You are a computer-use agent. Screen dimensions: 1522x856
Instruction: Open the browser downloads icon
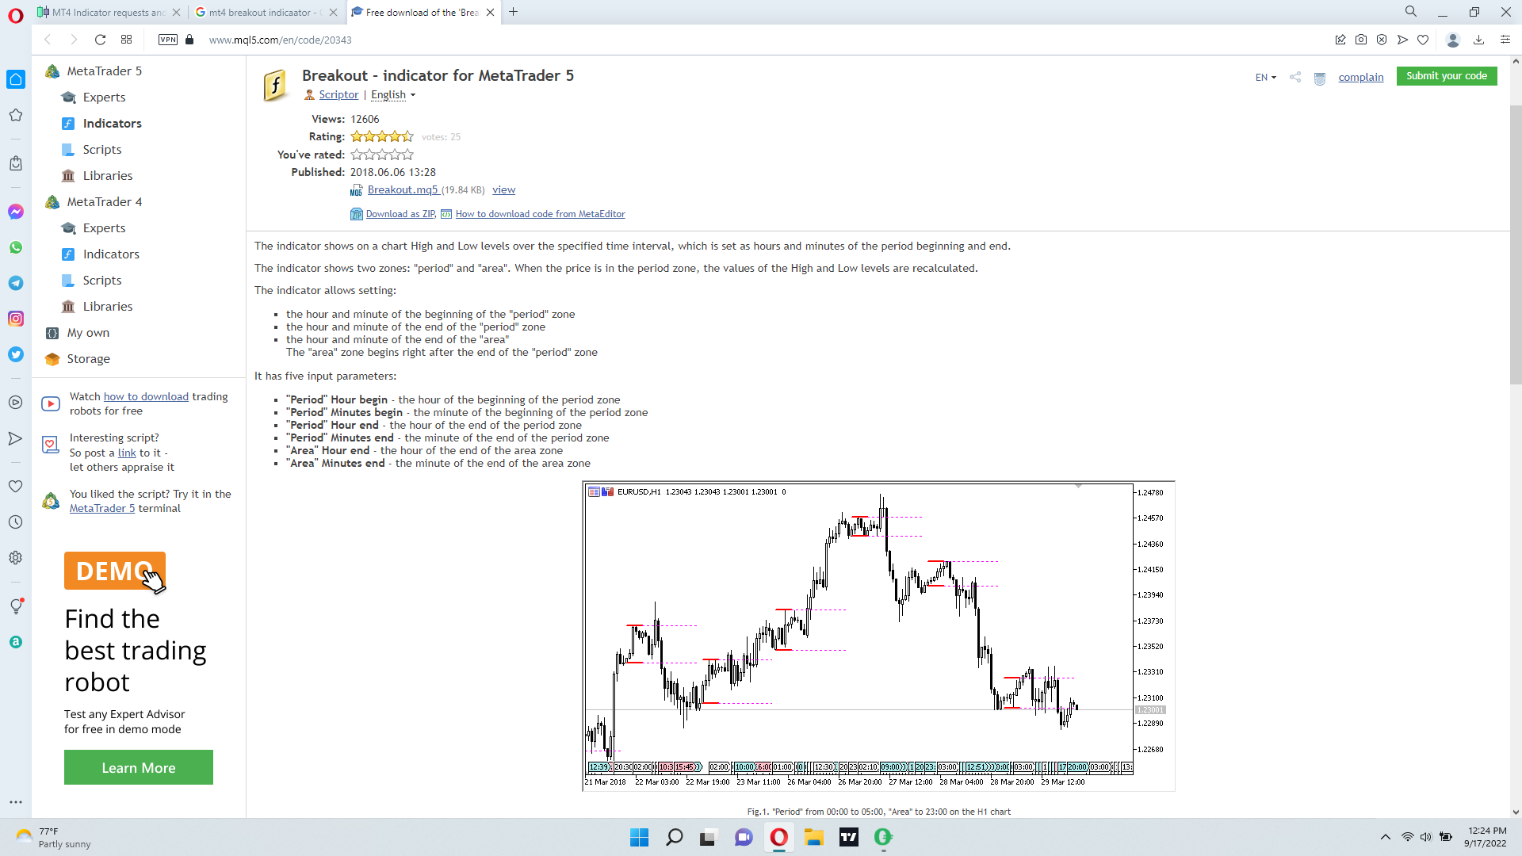(1478, 40)
